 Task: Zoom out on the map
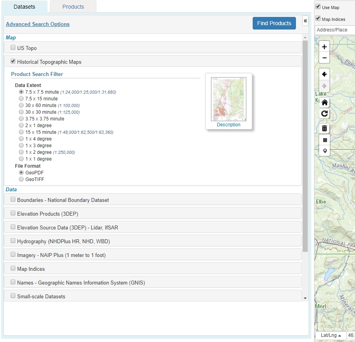(324, 57)
